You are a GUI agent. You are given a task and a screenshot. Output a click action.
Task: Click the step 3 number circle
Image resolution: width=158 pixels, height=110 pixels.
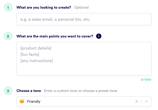tap(8, 91)
